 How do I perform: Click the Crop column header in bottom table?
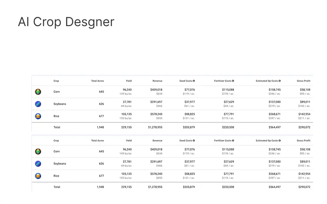(x=56, y=141)
